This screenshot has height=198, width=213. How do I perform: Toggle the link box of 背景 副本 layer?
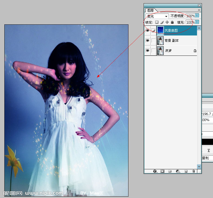tap(153, 40)
